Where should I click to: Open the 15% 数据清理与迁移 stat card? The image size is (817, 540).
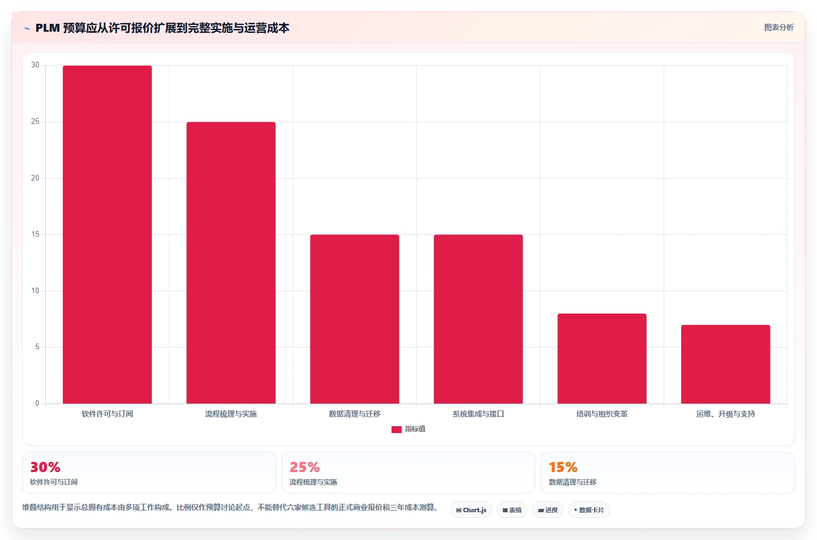click(668, 473)
